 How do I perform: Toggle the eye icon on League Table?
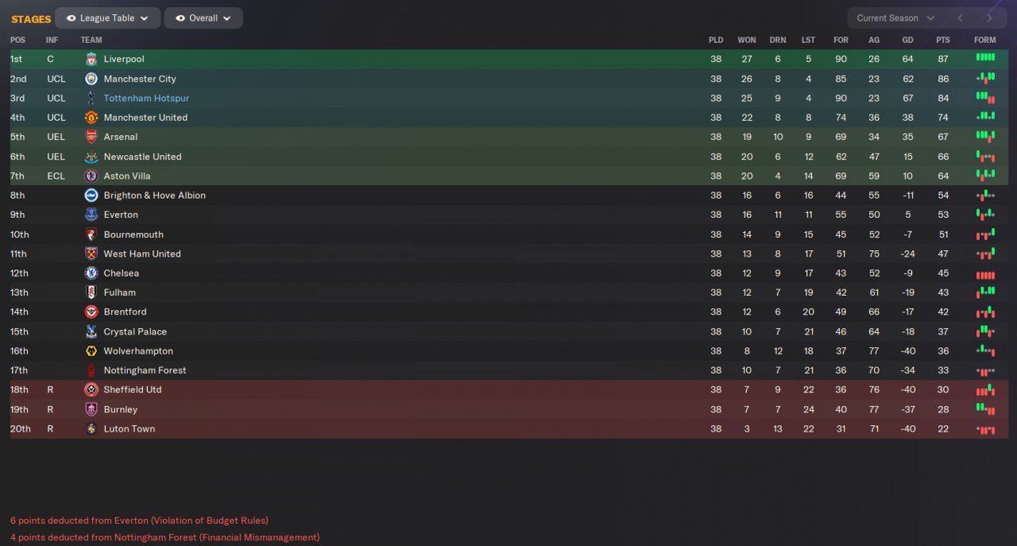(71, 18)
